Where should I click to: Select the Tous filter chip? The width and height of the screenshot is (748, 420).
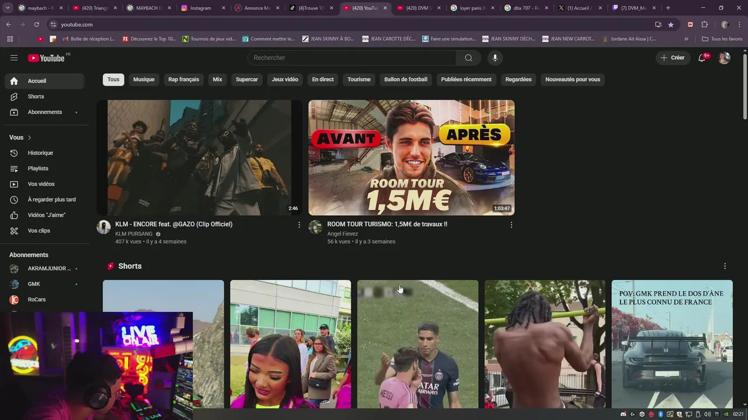(113, 79)
